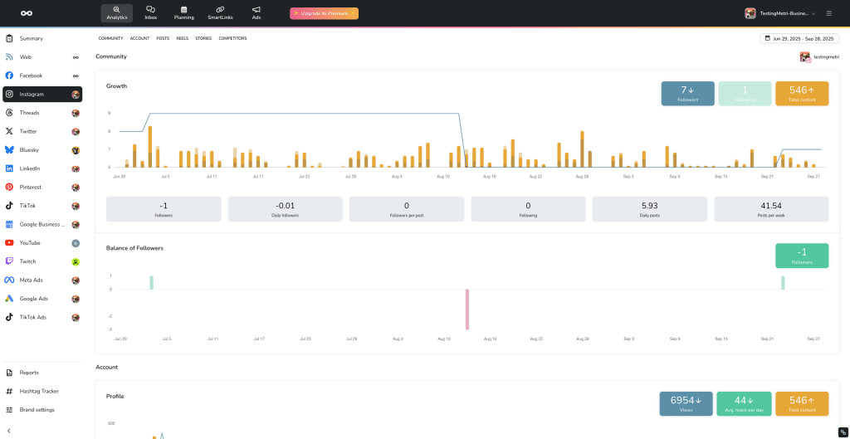Click the green Followers balance badge
This screenshot has width=850, height=439.
coord(801,256)
